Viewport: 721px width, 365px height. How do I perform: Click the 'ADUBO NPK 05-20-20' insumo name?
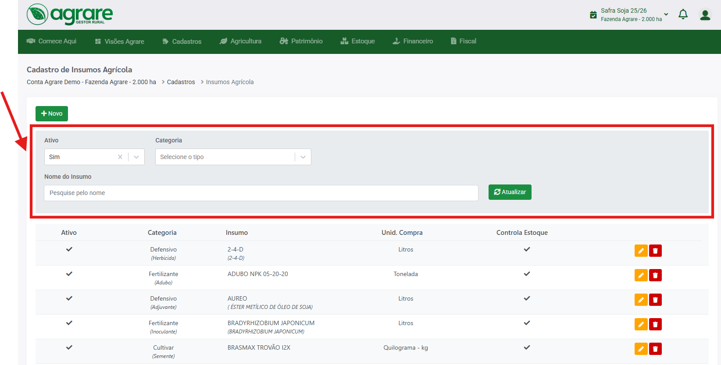(258, 274)
